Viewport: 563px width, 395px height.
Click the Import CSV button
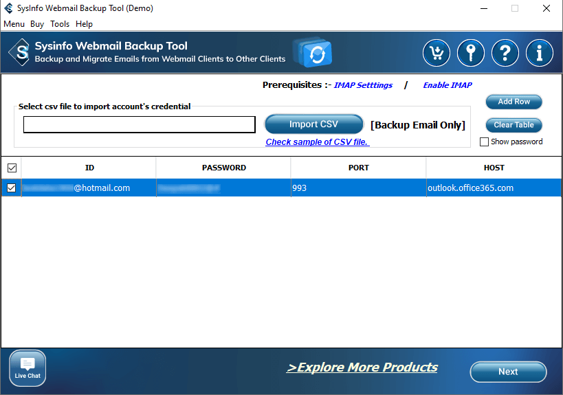tap(314, 124)
